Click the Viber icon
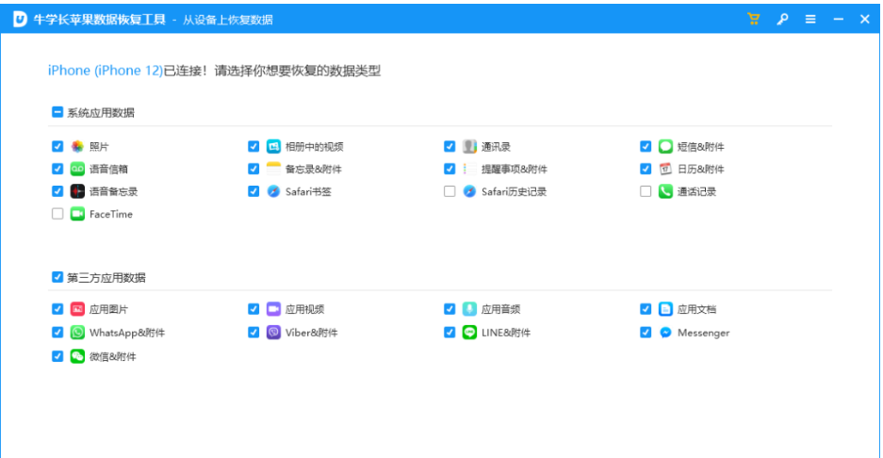The width and height of the screenshot is (883, 458). click(x=273, y=333)
